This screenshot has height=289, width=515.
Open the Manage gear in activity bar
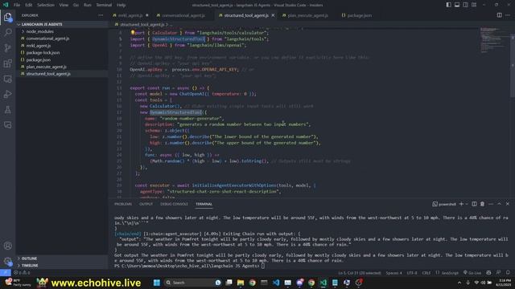click(7, 261)
